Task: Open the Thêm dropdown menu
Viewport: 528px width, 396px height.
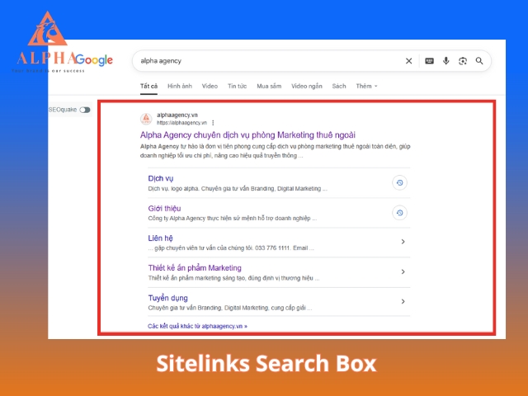Action: [x=366, y=86]
